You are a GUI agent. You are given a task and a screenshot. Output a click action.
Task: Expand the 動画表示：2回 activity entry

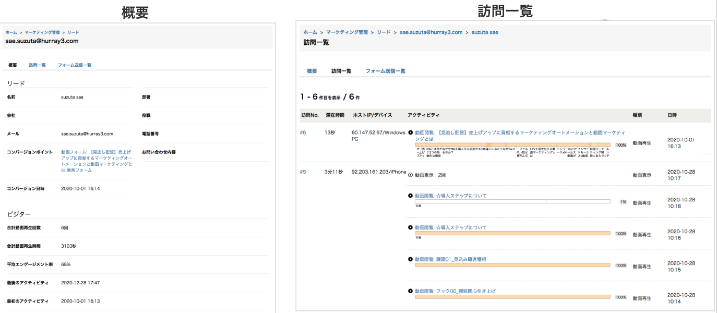[x=410, y=175]
